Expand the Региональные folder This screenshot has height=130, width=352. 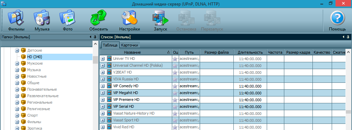[17, 103]
